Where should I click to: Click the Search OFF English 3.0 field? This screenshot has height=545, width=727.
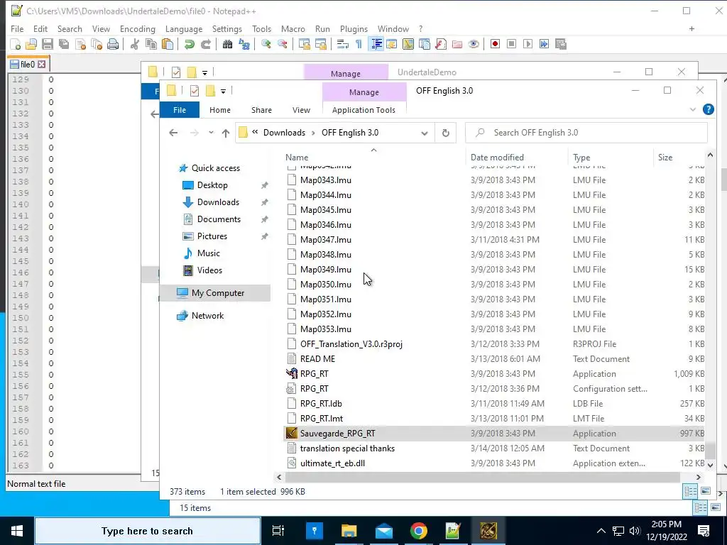[x=586, y=133]
